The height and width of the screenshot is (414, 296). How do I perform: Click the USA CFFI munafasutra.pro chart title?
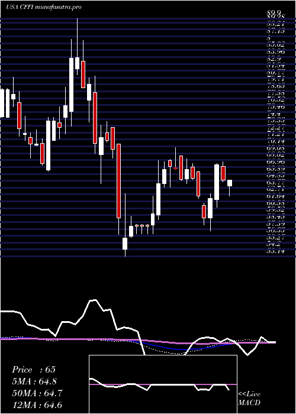(43, 7)
